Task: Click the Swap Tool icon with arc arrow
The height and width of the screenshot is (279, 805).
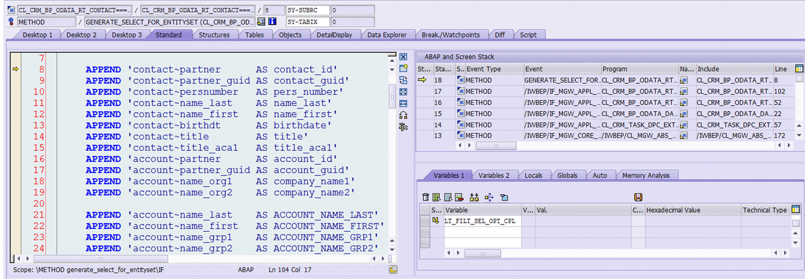Action: [x=403, y=115]
